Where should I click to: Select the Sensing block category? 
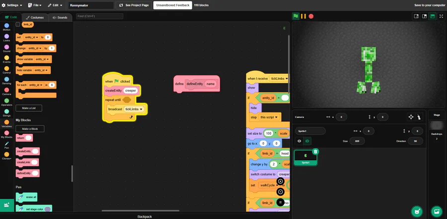(x=6, y=81)
